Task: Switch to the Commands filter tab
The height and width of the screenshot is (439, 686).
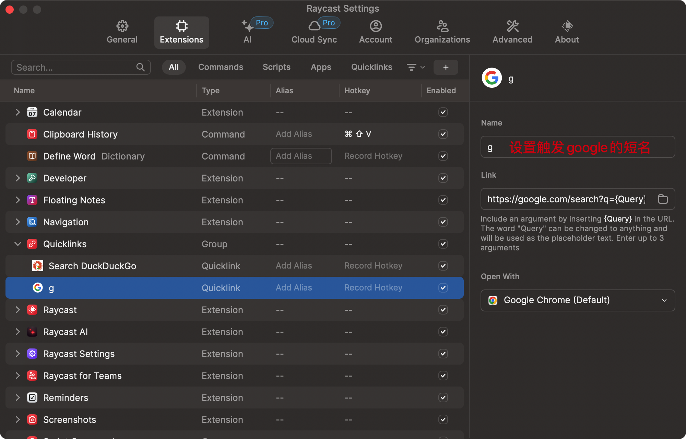Action: 221,67
